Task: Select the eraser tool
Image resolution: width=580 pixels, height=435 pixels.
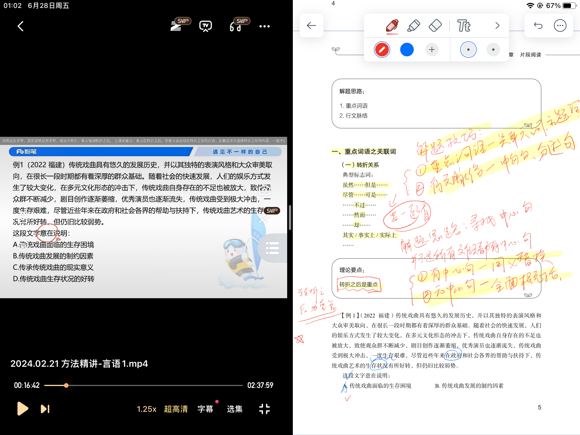Action: 435,26
